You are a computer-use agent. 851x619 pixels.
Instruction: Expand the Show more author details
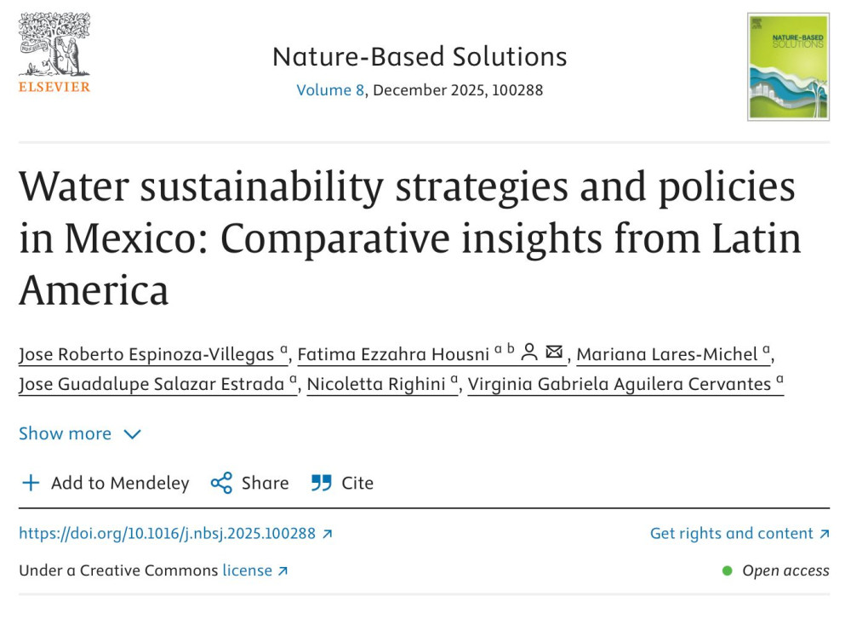click(x=65, y=433)
